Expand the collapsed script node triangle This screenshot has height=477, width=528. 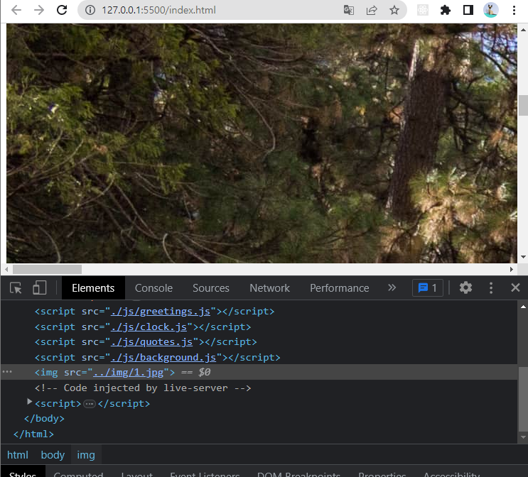pos(29,401)
